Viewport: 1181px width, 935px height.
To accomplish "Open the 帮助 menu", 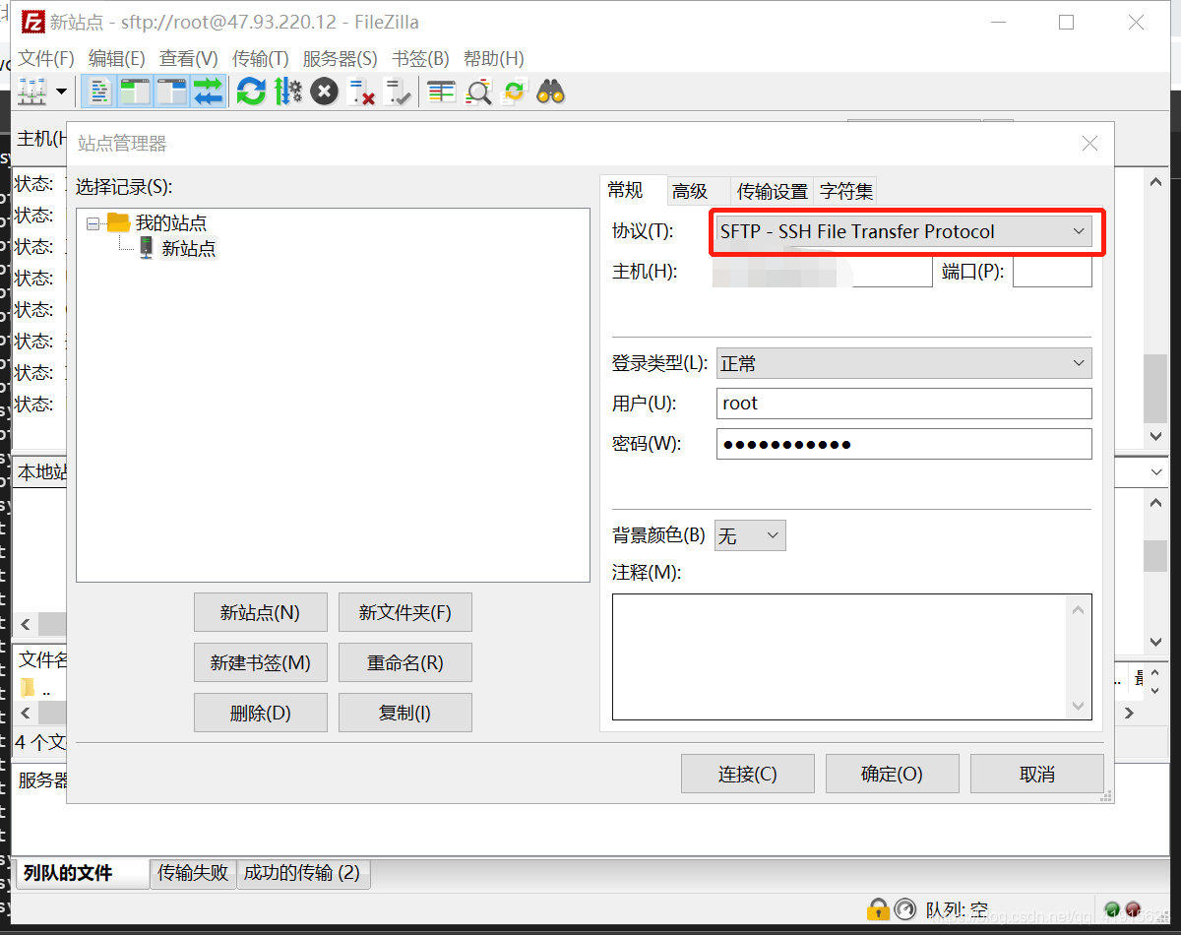I will 494,59.
